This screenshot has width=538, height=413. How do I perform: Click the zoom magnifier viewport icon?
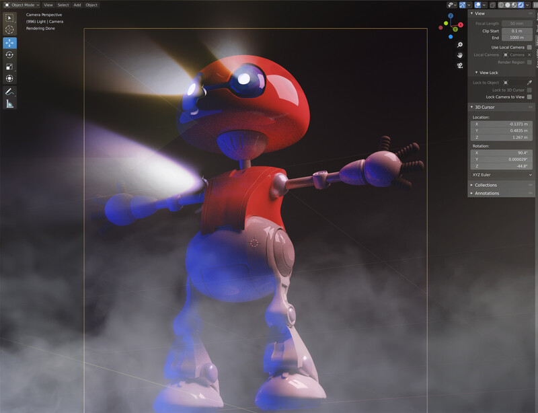coord(460,45)
